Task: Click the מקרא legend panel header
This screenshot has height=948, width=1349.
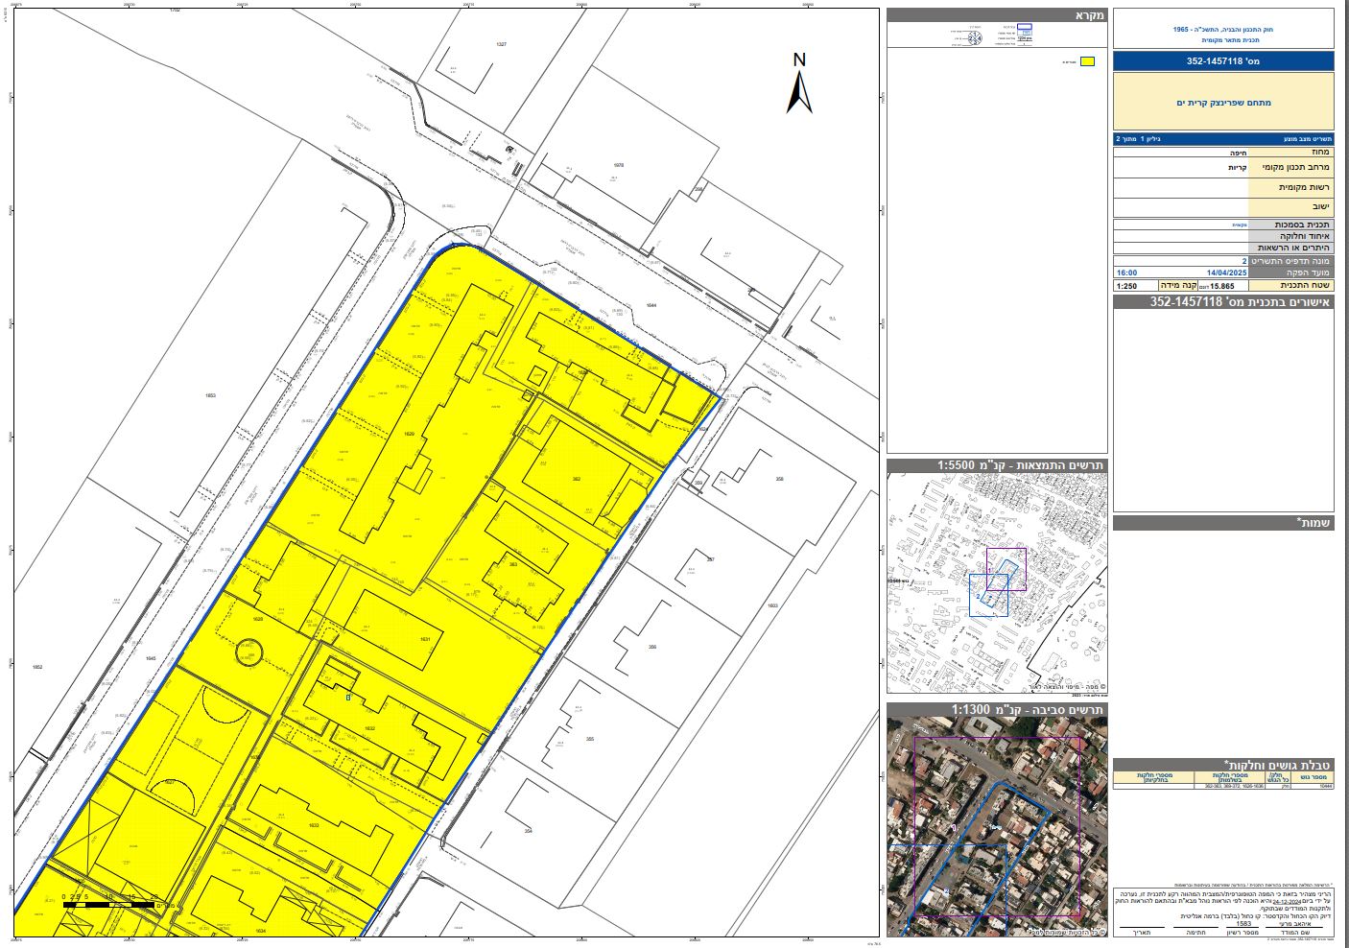Action: pos(997,15)
